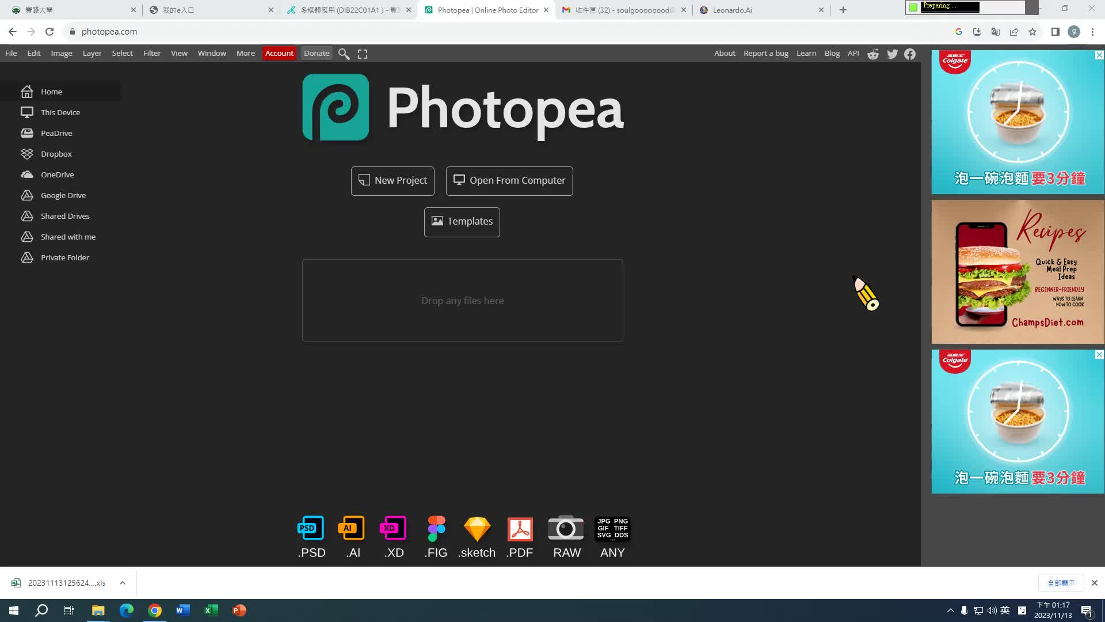This screenshot has width=1105, height=622.
Task: Open the Learn link
Action: [x=806, y=53]
